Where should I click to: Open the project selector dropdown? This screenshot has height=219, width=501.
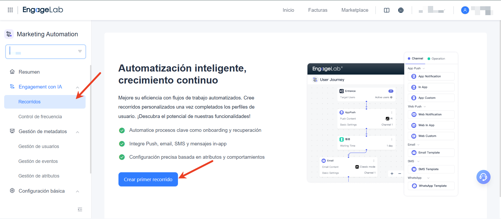46,52
